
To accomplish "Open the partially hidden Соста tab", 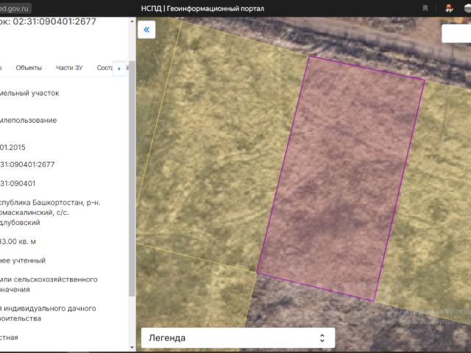I will (x=105, y=68).
